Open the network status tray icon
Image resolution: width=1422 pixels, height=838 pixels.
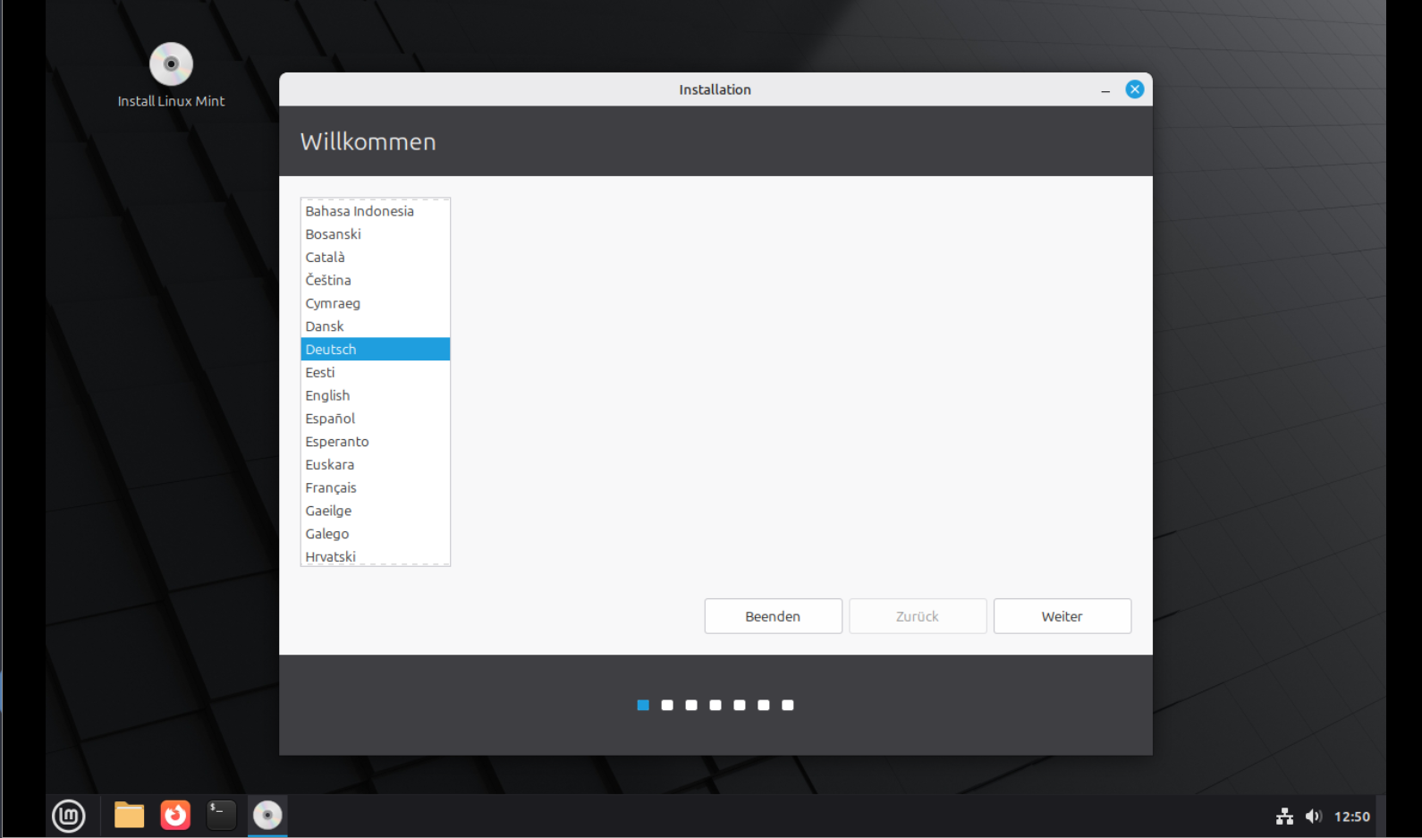1284,816
